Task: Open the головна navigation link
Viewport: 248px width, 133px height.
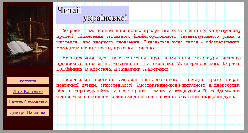Action: click(28, 81)
